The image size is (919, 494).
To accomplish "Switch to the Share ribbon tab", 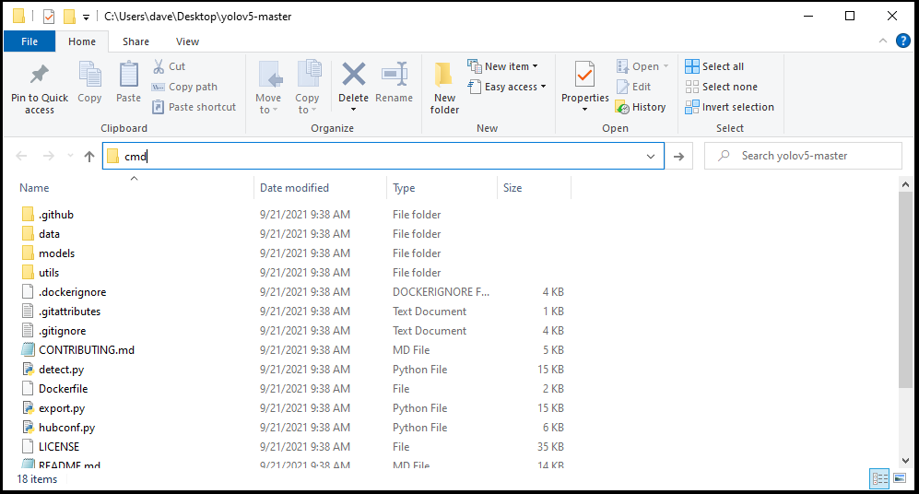I will (135, 41).
